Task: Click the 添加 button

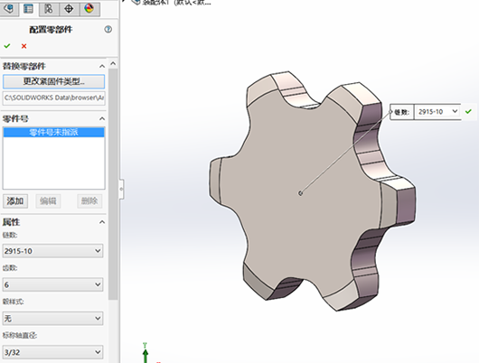Action: (x=15, y=201)
